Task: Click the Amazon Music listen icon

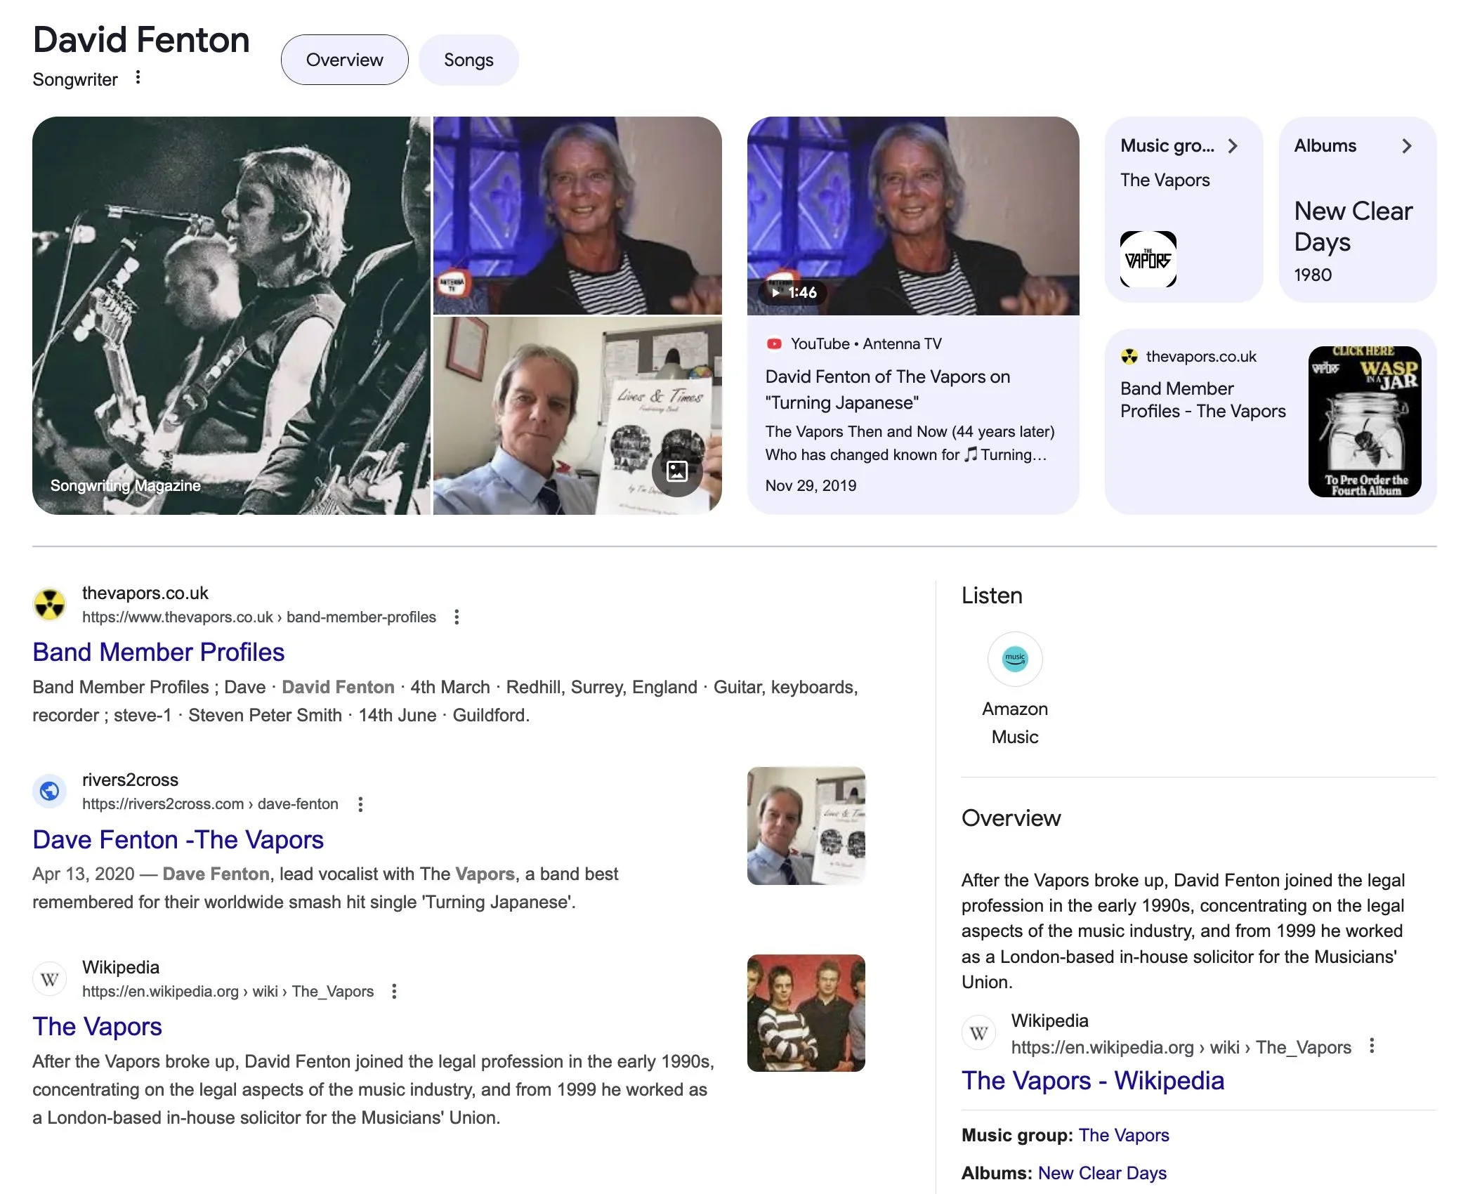Action: click(x=1014, y=659)
